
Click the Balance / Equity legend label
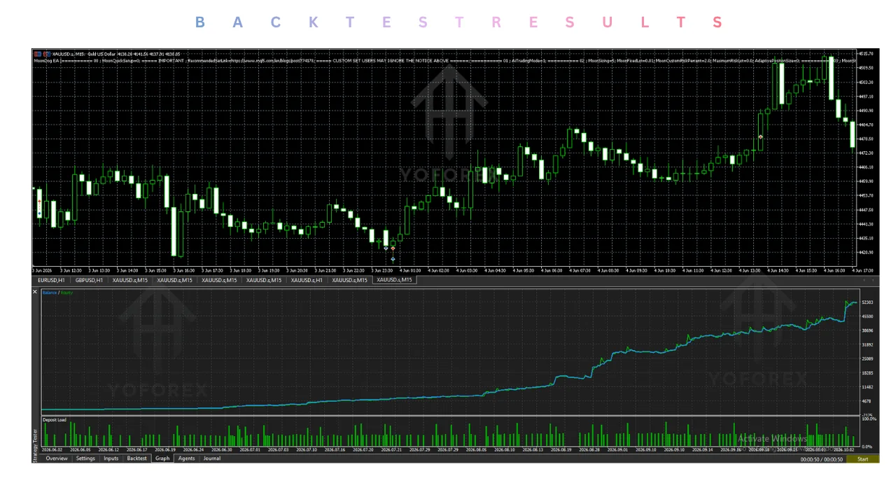57,293
